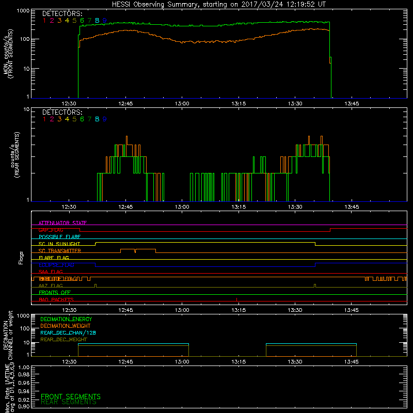
Task: Click the 0.94 y-axis value on livetime plot
Action: [x=24, y=391]
